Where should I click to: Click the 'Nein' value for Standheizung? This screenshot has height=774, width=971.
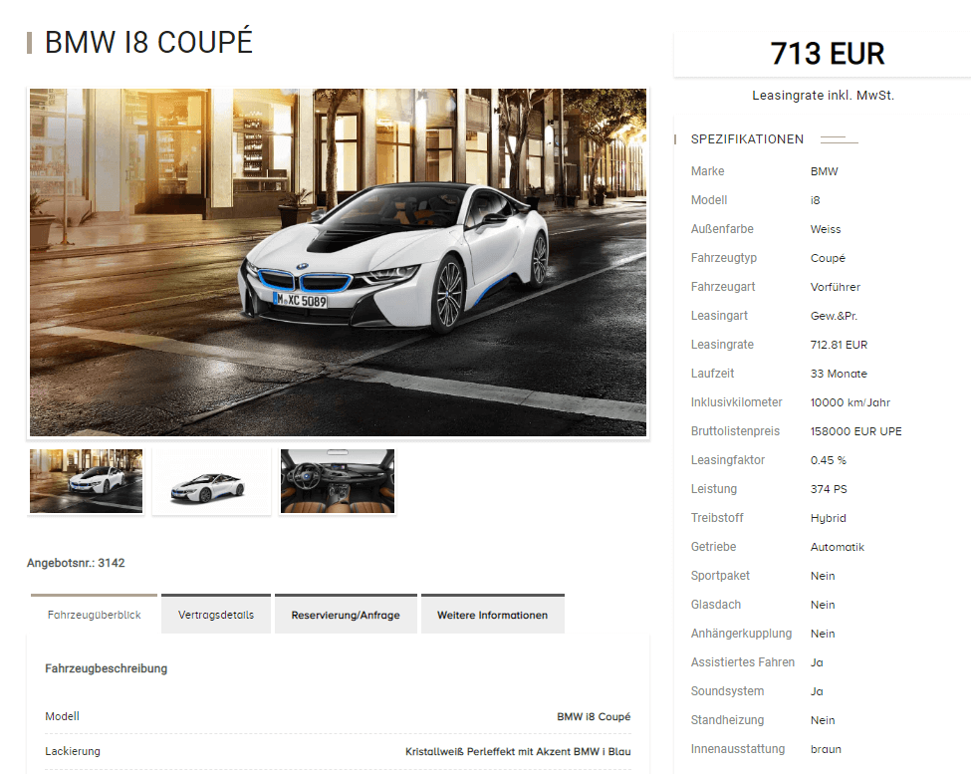[x=823, y=720]
